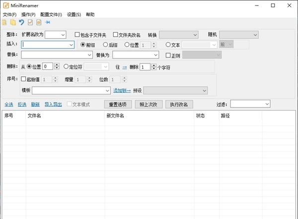Screen dimensions: 298x219
Task: Tick the 文件夹改名 checkbox
Action: point(116,35)
